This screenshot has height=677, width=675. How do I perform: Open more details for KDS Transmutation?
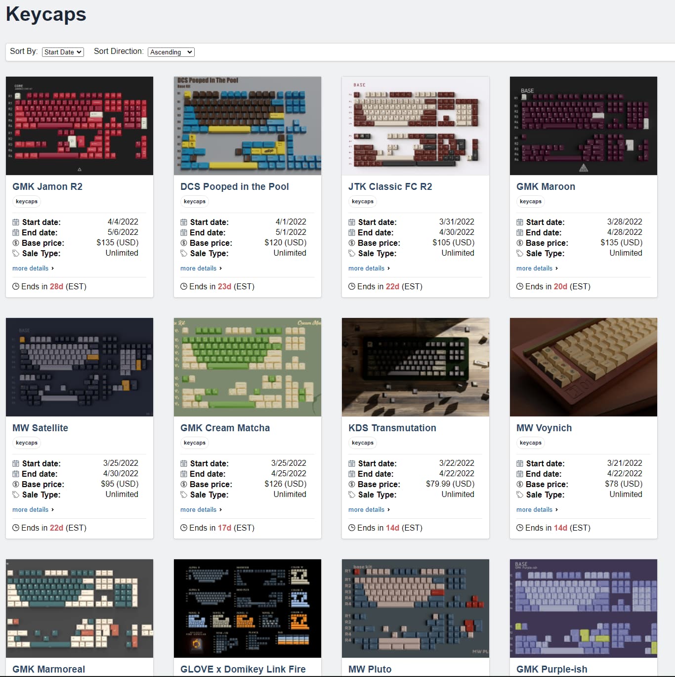point(369,509)
